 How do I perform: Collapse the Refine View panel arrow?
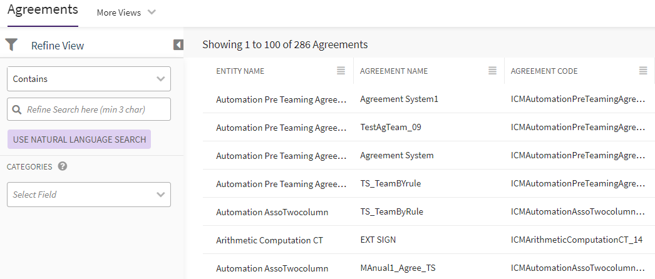178,45
